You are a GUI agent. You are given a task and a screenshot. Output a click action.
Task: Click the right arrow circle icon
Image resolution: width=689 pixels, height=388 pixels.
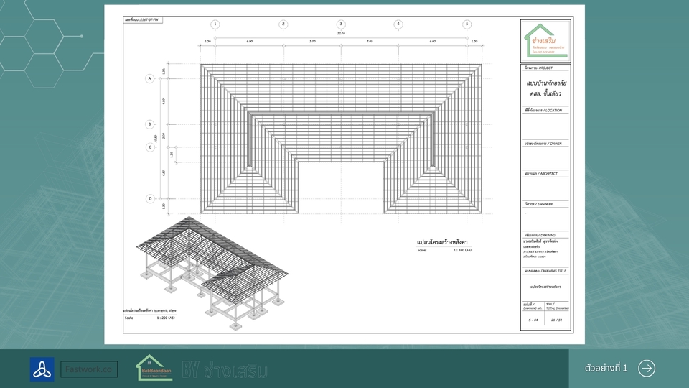(x=647, y=368)
